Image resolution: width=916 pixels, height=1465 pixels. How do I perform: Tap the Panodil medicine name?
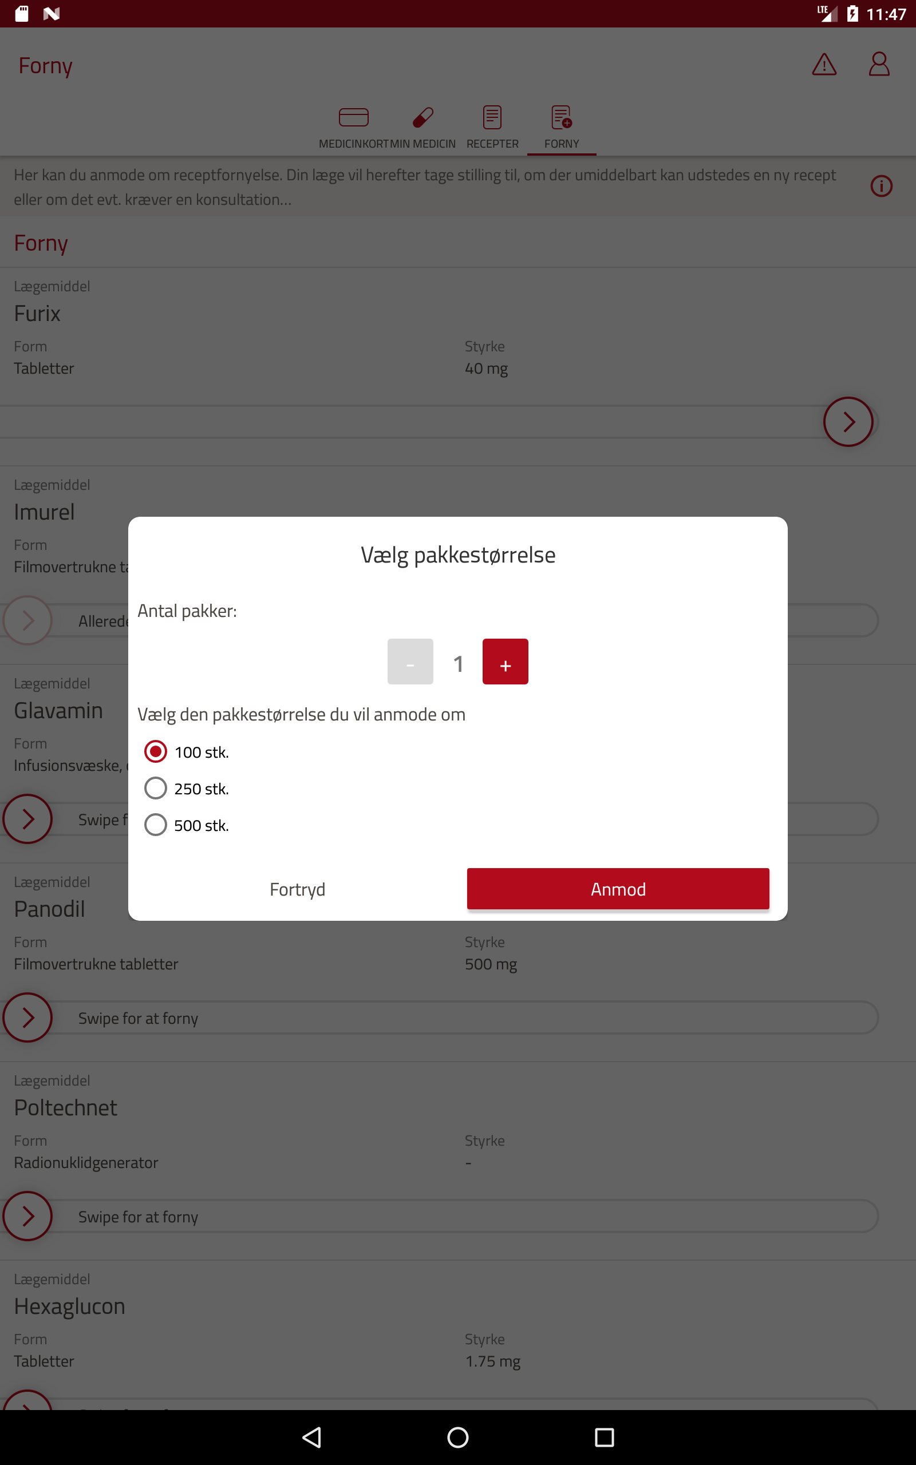[50, 909]
